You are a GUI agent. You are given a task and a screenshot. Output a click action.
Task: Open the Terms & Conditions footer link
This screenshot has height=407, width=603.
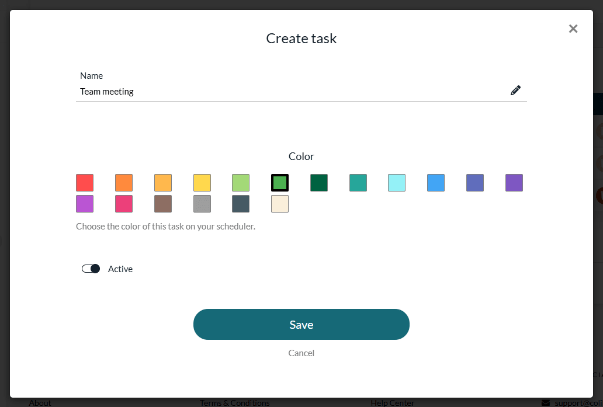(x=234, y=403)
